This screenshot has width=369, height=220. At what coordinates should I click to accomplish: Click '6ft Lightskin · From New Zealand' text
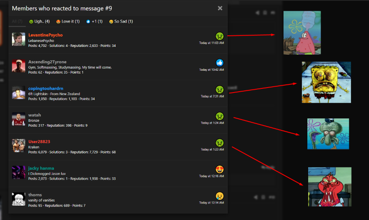coord(54,94)
